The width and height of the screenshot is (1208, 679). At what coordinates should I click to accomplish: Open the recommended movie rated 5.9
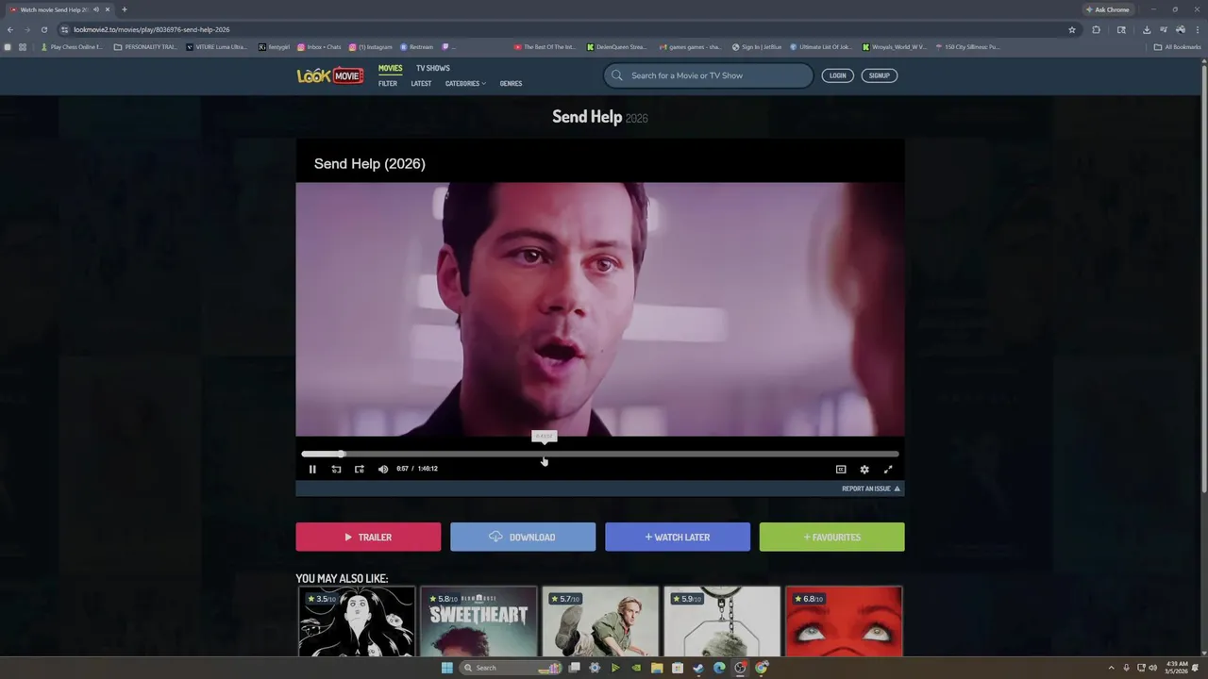722,621
